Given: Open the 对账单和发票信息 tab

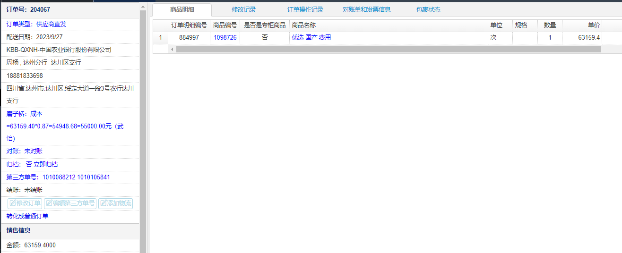Looking at the screenshot, I should pyautogui.click(x=367, y=9).
